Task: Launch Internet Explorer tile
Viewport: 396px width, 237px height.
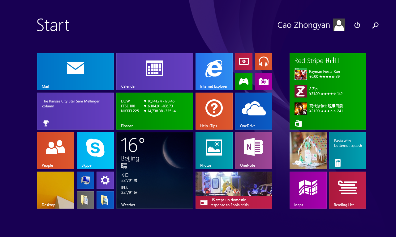Action: [x=214, y=72]
